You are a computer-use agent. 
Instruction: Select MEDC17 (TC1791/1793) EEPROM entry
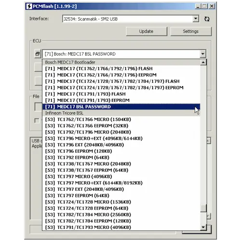pyautogui.click(x=121, y=100)
